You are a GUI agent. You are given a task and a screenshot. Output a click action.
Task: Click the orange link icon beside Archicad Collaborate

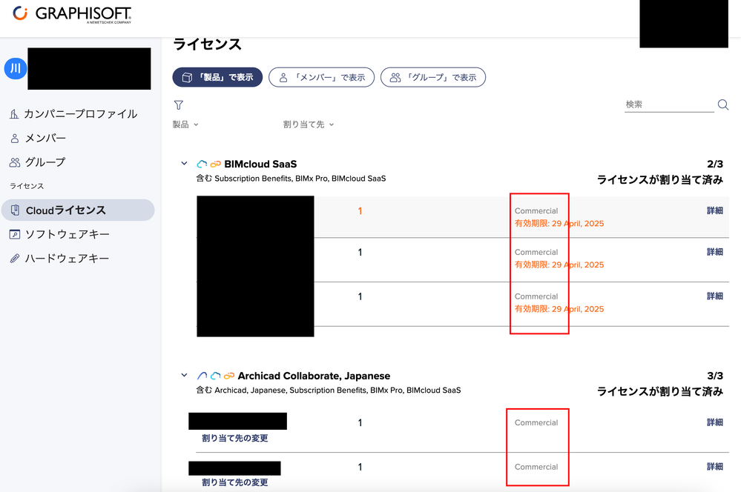(229, 376)
